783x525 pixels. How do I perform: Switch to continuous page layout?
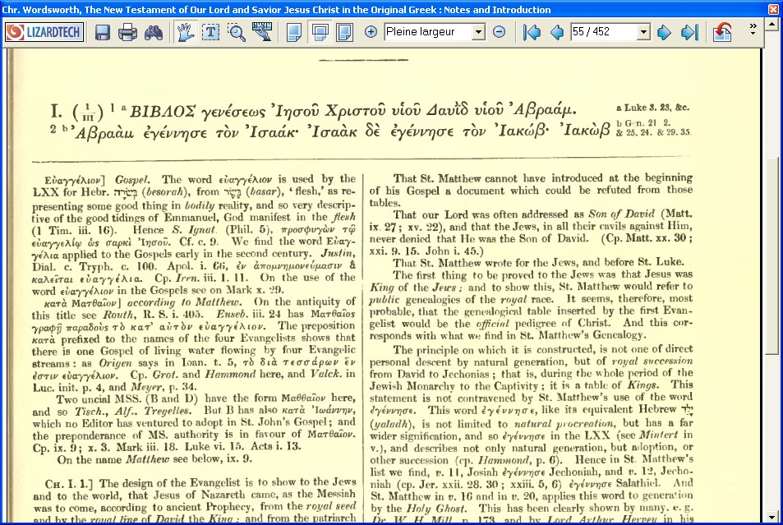[320, 33]
